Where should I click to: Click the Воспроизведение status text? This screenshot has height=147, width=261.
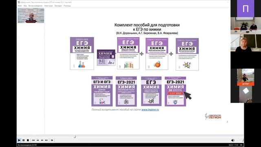[27, 145]
